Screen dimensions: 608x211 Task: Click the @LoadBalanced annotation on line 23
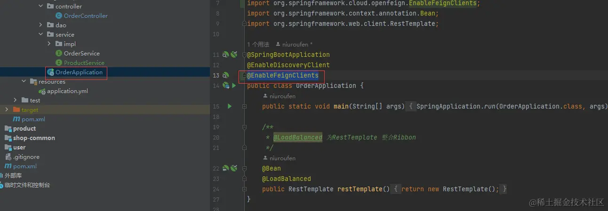pos(287,179)
